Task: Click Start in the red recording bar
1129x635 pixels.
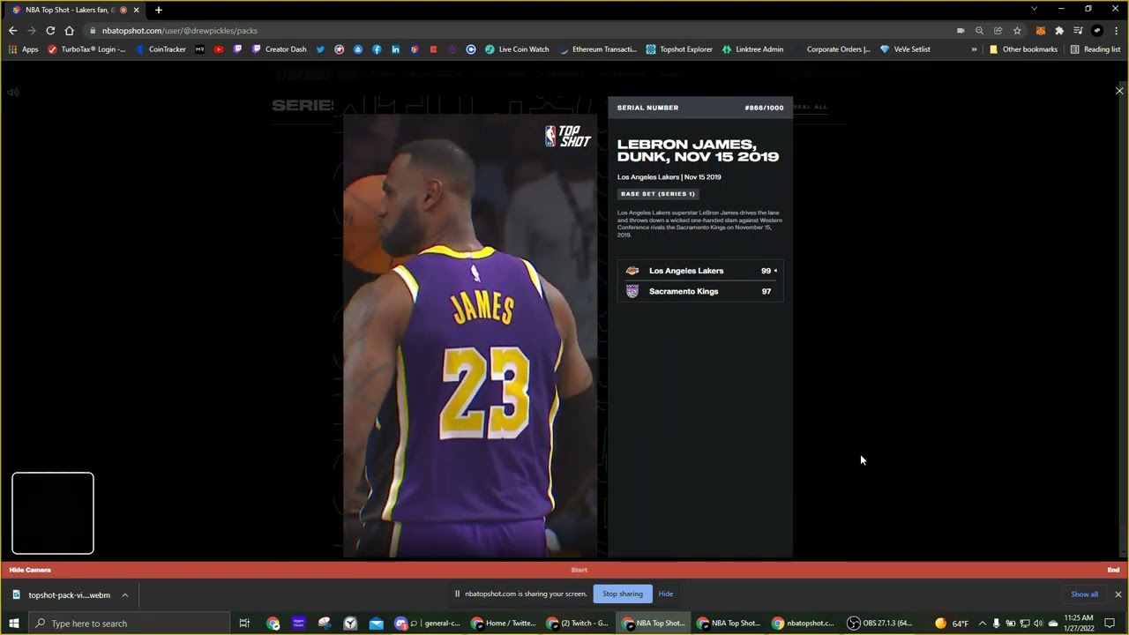Action: click(579, 570)
